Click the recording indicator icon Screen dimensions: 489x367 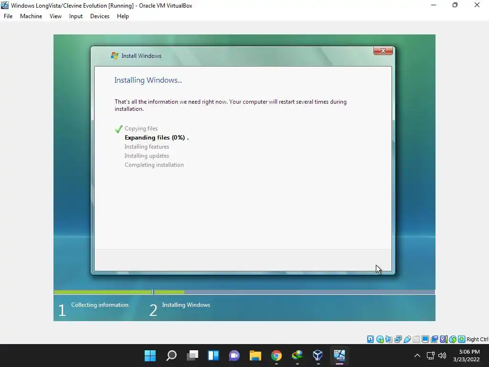click(x=434, y=339)
